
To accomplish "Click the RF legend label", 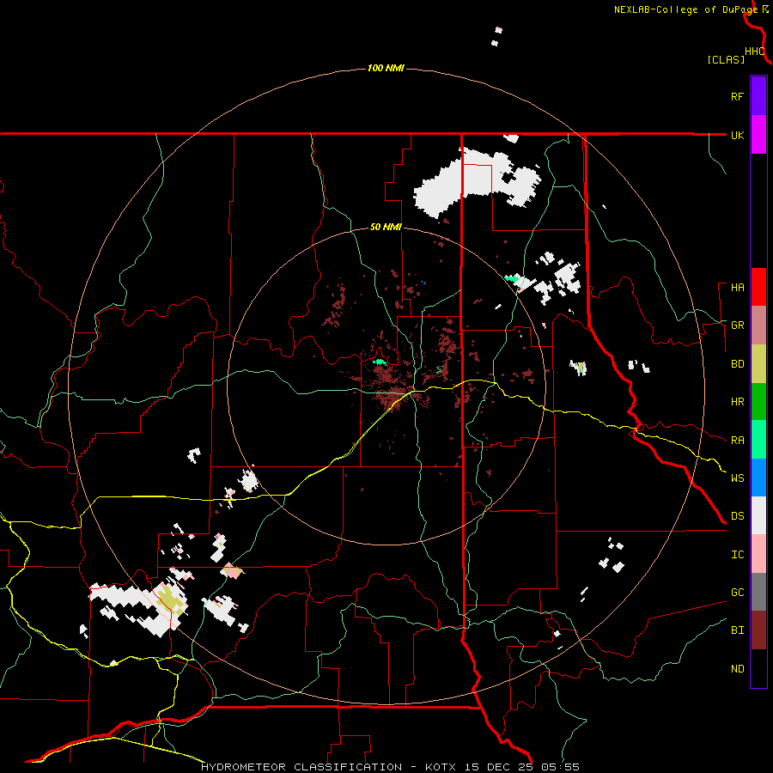I will (x=737, y=96).
